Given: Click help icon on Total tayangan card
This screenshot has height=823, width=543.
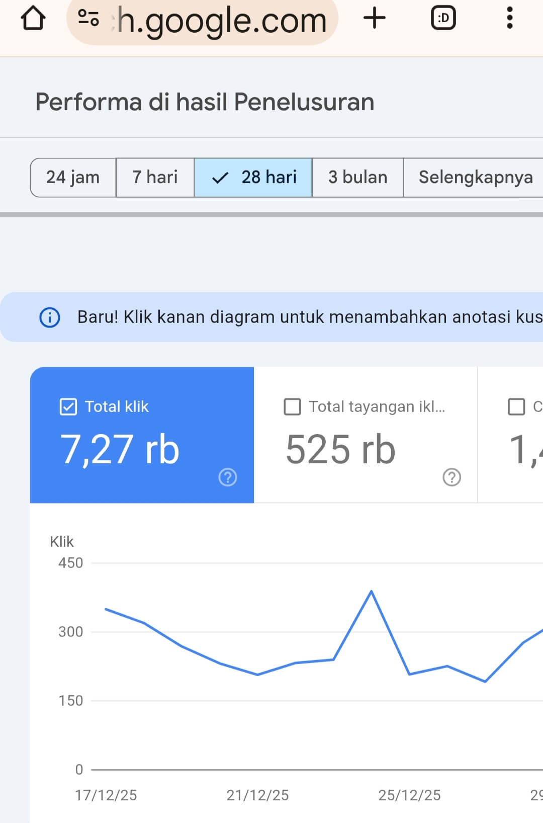Looking at the screenshot, I should click(451, 477).
